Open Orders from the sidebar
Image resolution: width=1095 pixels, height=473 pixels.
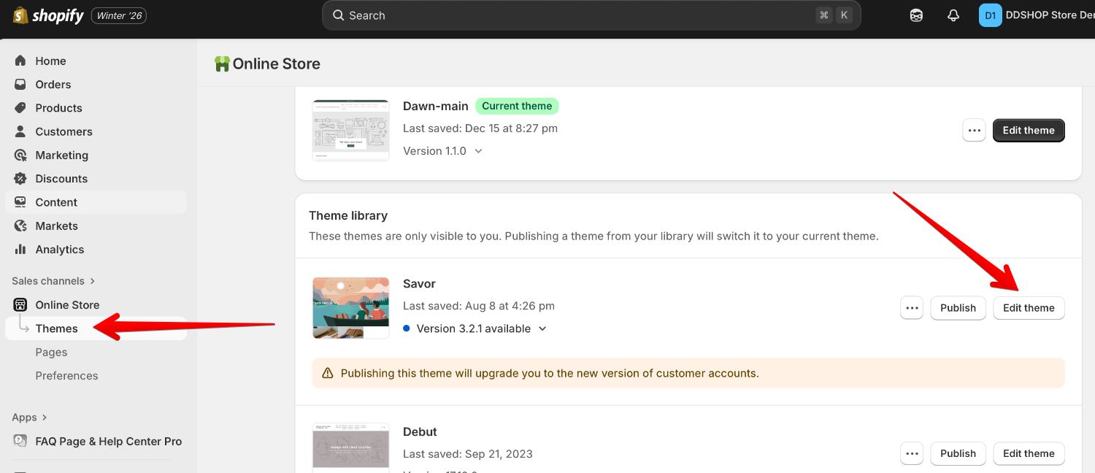tap(53, 85)
